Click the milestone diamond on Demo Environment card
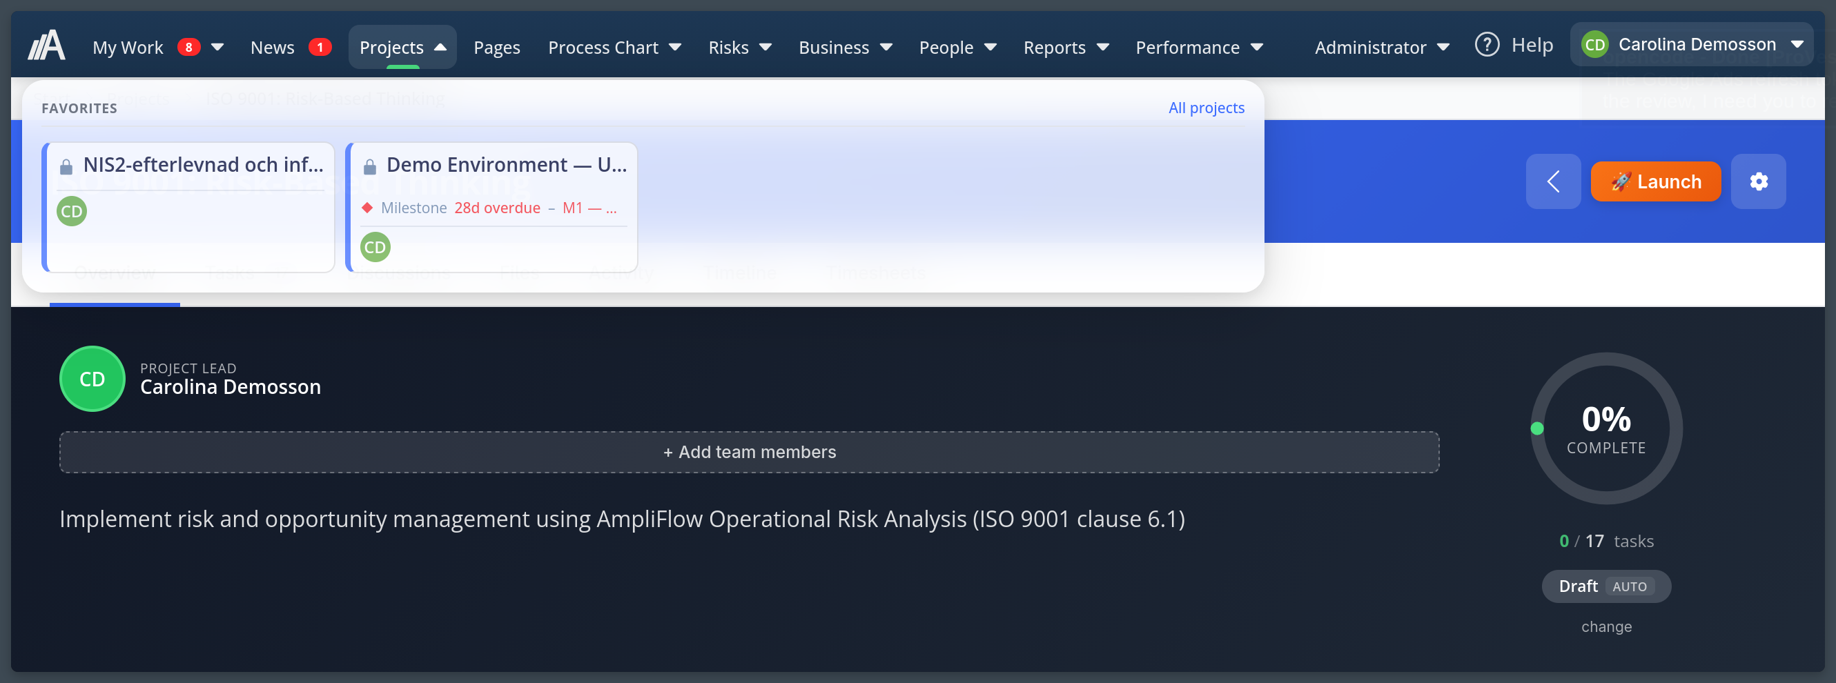 click(x=368, y=208)
